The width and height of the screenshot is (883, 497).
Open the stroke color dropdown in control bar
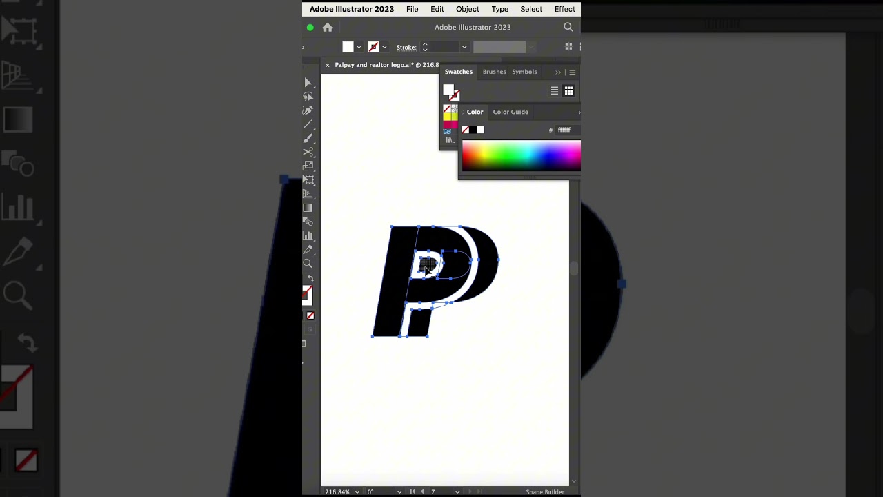point(384,47)
